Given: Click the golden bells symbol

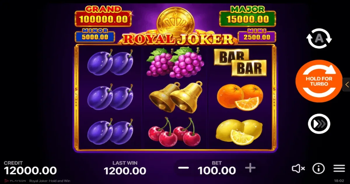Looking at the screenshot, I should pyautogui.click(x=176, y=97).
